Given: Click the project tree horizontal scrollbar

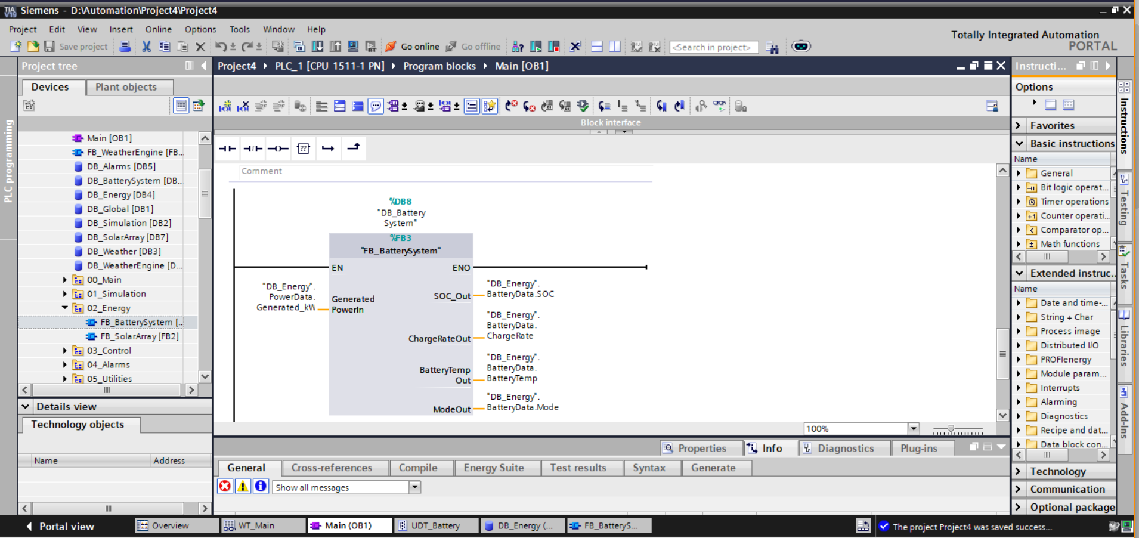Looking at the screenshot, I should 107,390.
